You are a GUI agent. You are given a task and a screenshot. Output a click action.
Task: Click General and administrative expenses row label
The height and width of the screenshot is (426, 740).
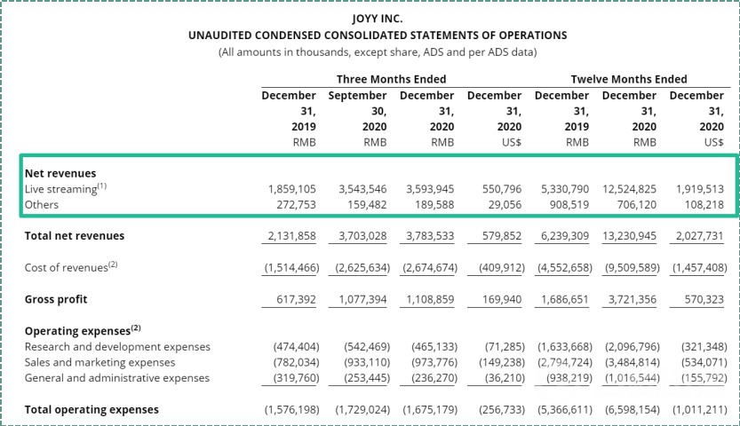117,378
